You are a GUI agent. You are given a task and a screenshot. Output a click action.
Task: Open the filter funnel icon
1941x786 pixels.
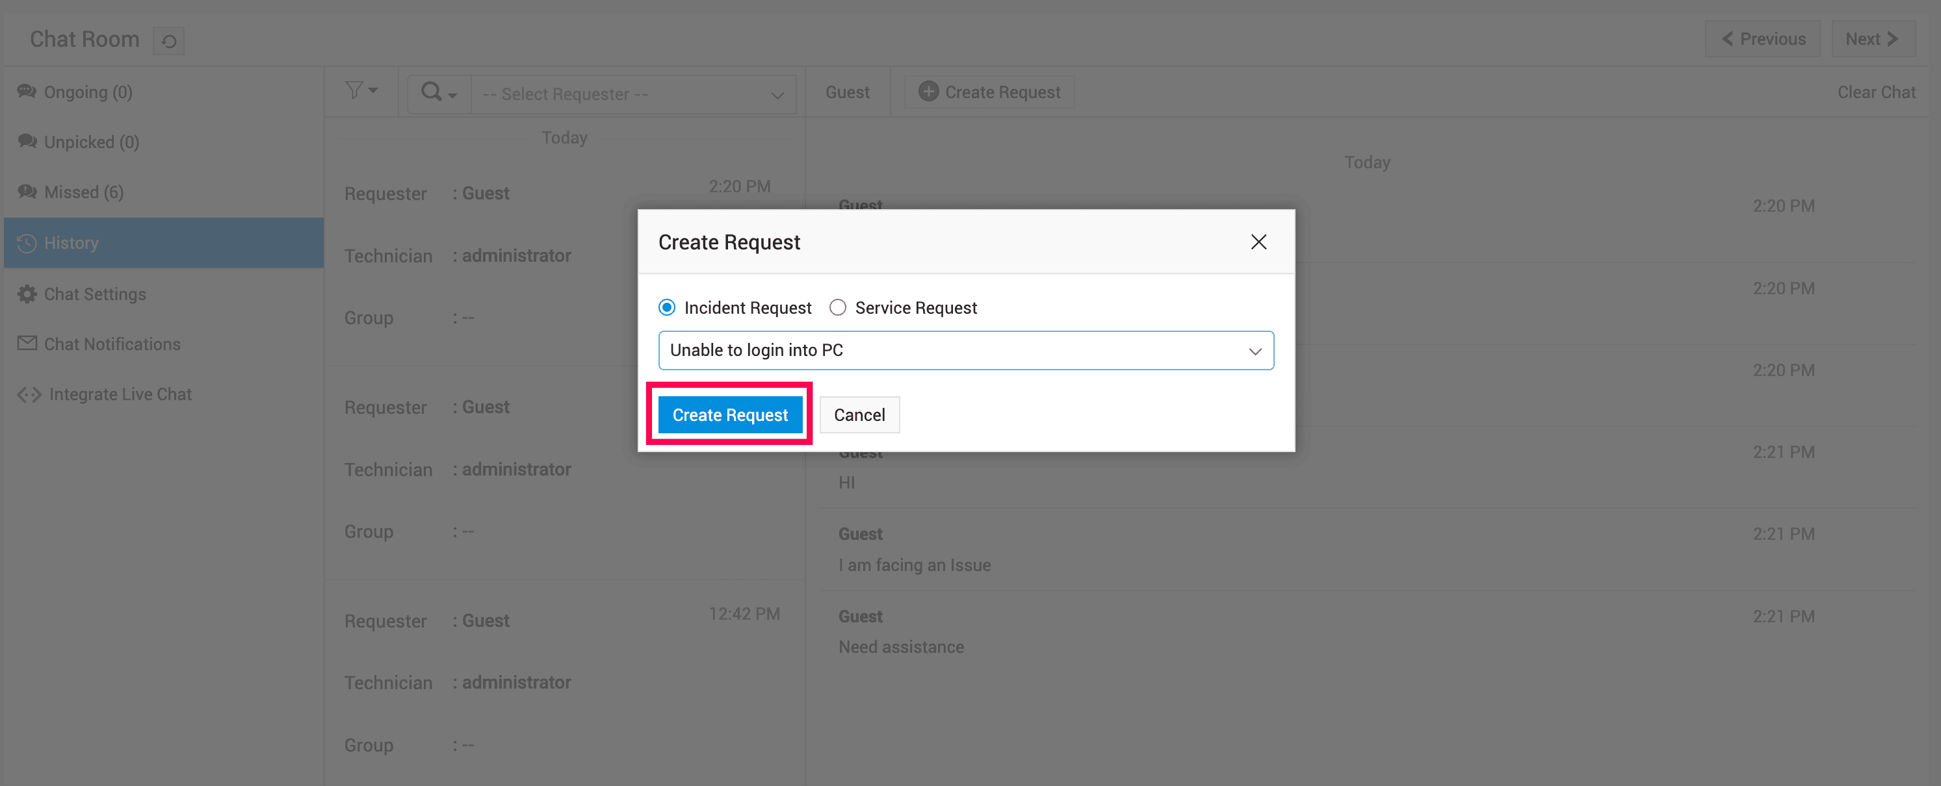click(x=354, y=91)
